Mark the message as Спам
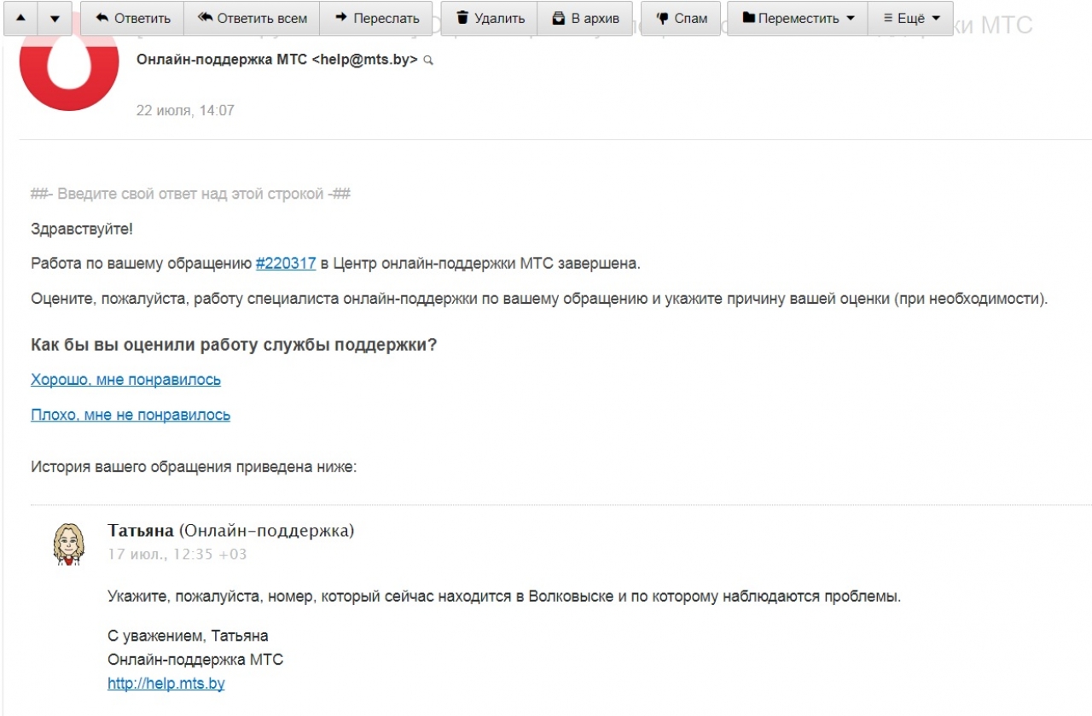 coord(680,18)
